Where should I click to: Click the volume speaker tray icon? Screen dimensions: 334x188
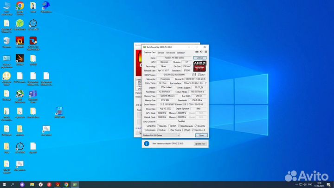pos(305,185)
